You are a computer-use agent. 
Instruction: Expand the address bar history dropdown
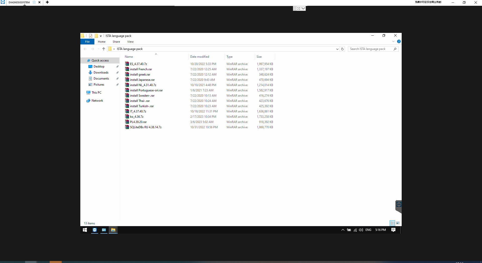(x=337, y=49)
